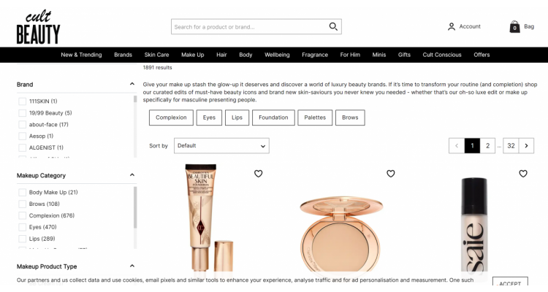Go to next results page arrow
Viewport: 548px width, 292px height.
pos(526,146)
